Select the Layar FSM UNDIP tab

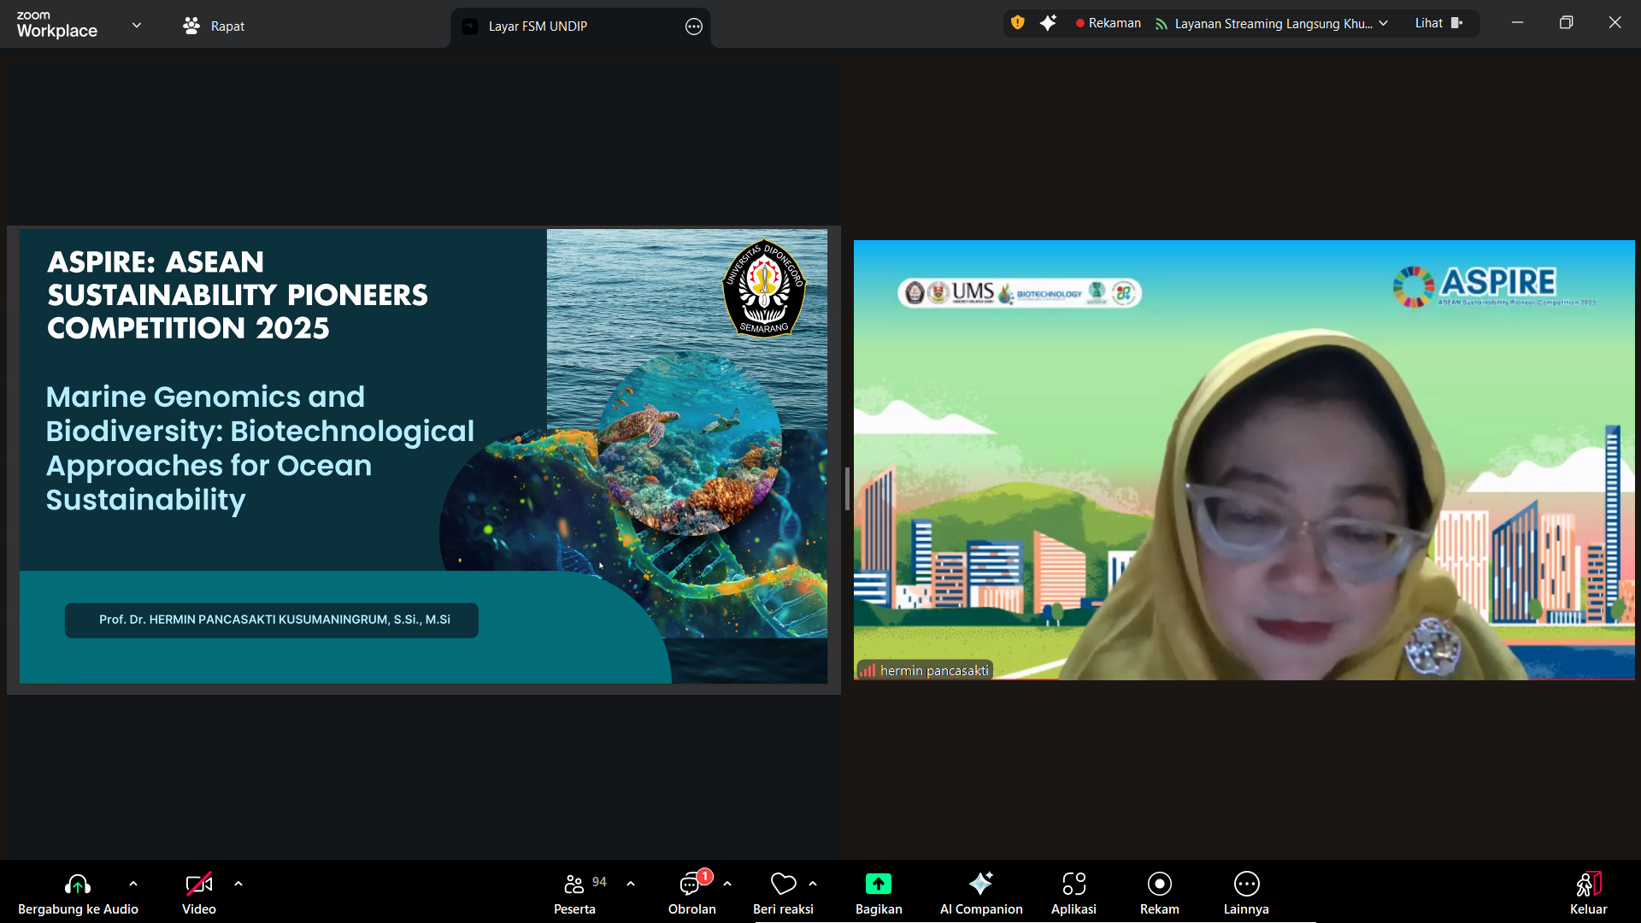(x=538, y=26)
